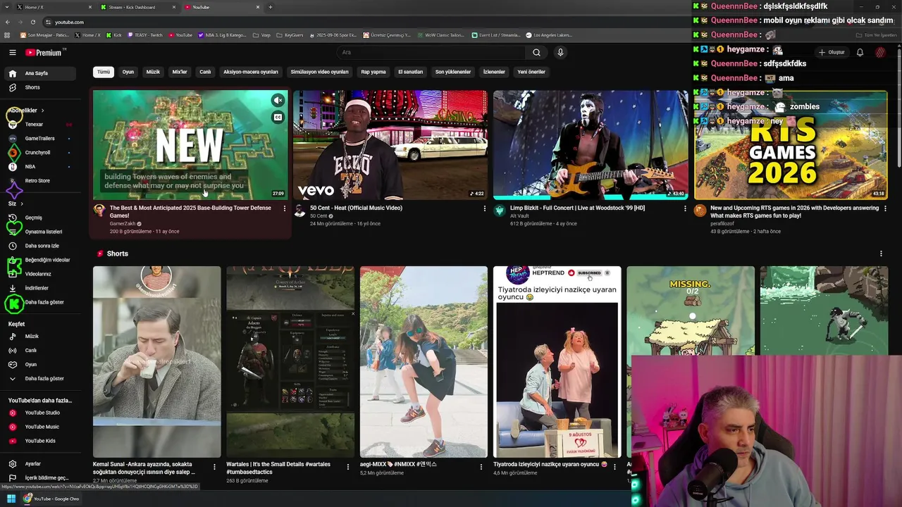
Task: Open the Crunchyroll subscription channel
Action: tap(39, 153)
